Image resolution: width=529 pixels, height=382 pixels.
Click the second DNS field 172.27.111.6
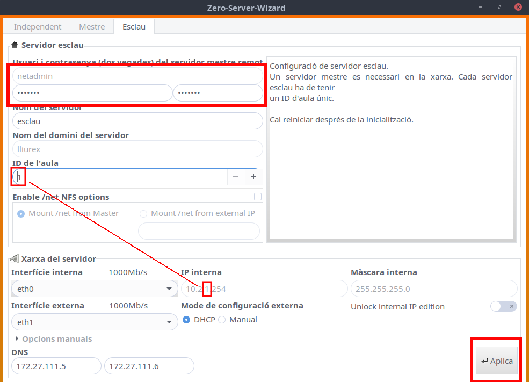pos(149,366)
